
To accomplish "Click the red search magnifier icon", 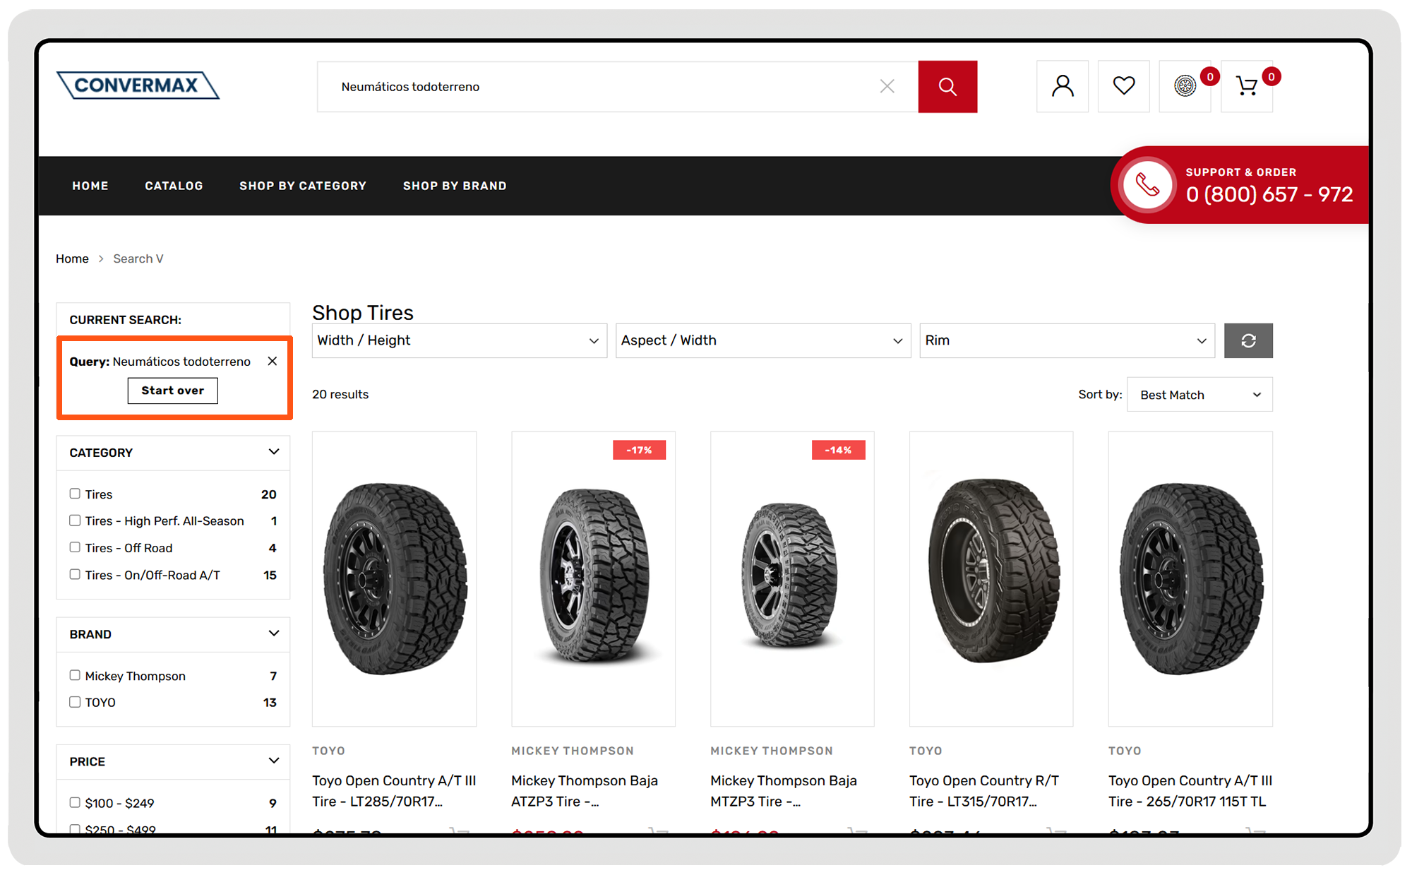I will tap(947, 86).
